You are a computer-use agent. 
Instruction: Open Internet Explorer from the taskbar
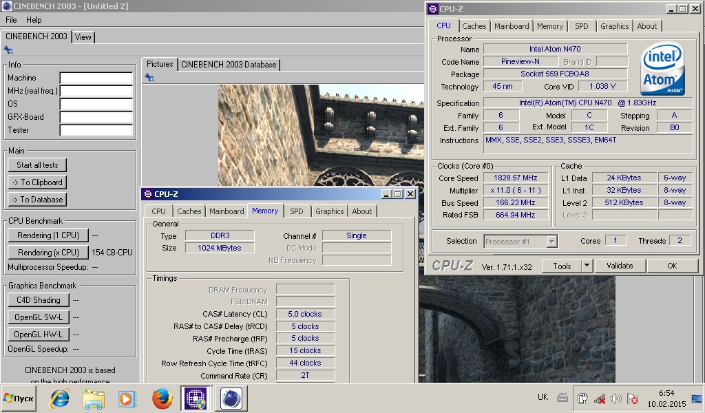click(x=60, y=399)
